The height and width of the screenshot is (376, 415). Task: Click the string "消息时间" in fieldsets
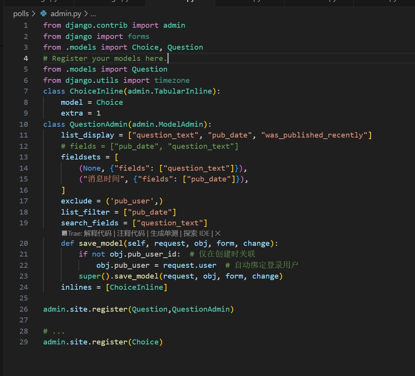point(104,179)
